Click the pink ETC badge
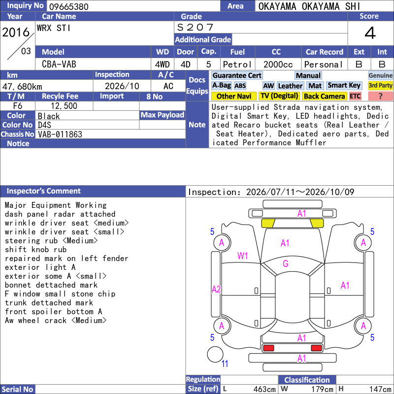This screenshot has height=394, width=394. pyautogui.click(x=355, y=96)
